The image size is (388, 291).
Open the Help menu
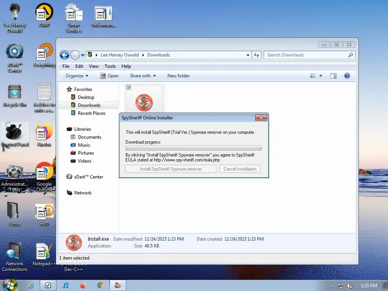pyautogui.click(x=126, y=66)
